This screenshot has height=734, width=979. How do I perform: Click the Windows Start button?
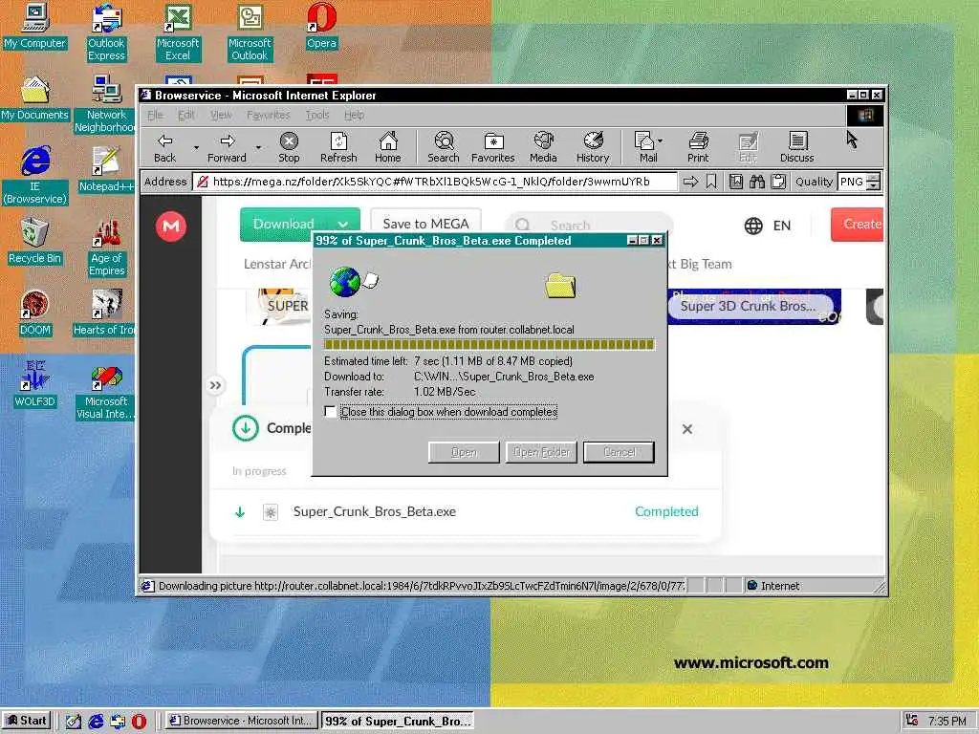click(26, 721)
